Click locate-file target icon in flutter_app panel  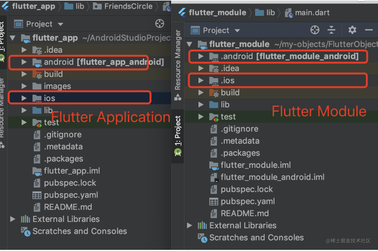(x=159, y=24)
